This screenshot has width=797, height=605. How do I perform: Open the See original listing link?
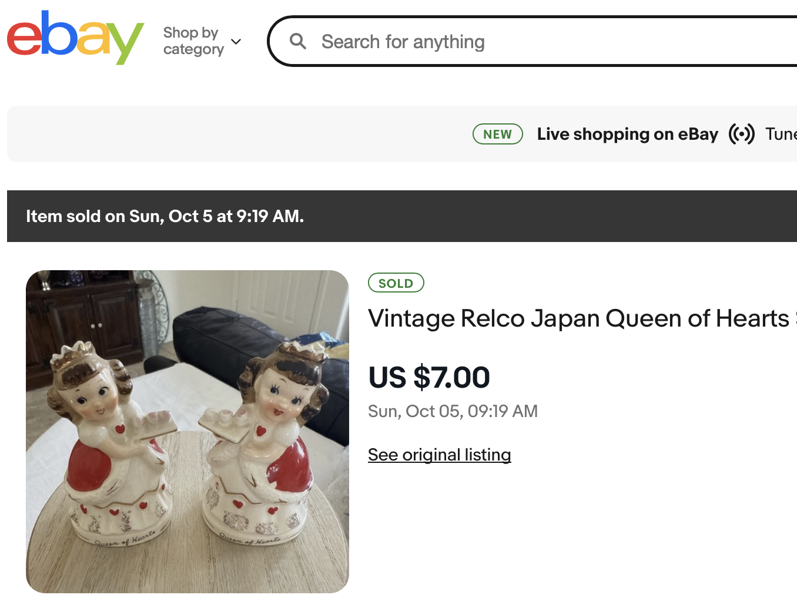pos(439,455)
